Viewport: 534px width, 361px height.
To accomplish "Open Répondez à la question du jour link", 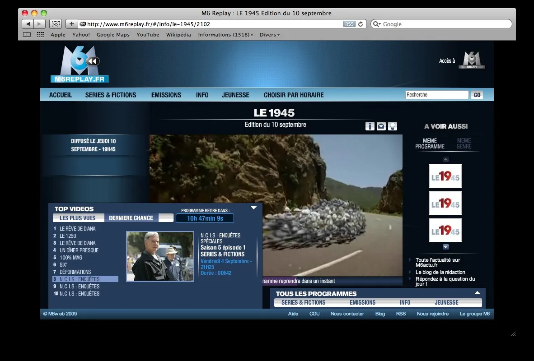I will point(445,282).
